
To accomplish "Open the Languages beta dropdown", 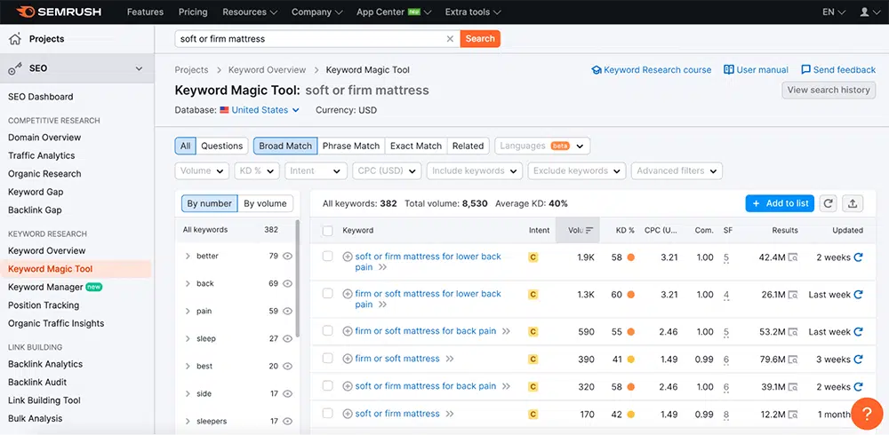I will 542,146.
